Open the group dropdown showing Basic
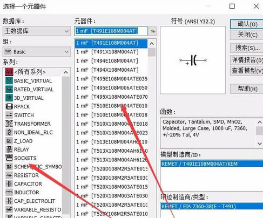 (37, 52)
